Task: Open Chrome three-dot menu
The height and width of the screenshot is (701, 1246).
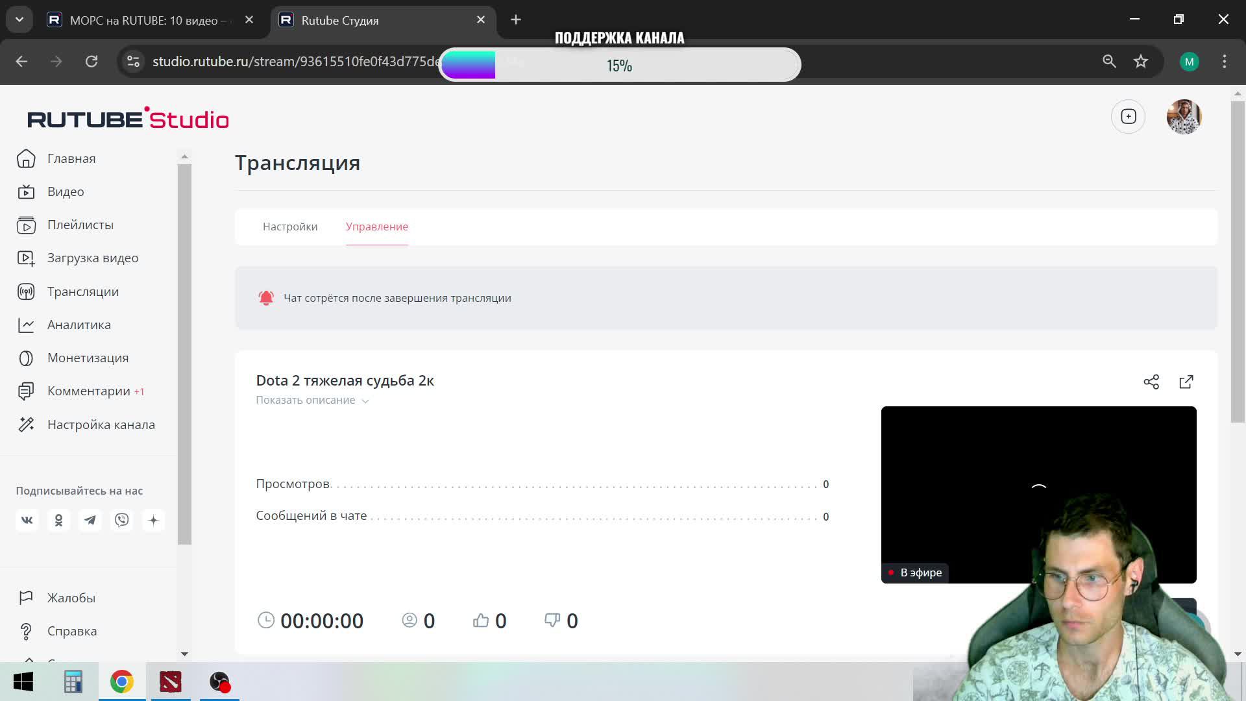Action: pos(1225,61)
